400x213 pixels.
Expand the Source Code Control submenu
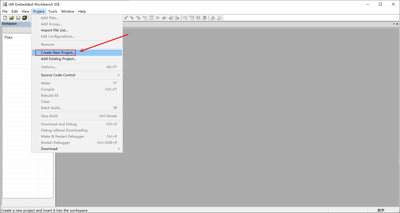click(x=77, y=75)
